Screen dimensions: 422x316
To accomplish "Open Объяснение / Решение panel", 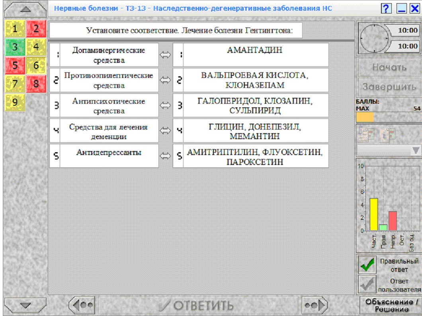I will [x=392, y=305].
